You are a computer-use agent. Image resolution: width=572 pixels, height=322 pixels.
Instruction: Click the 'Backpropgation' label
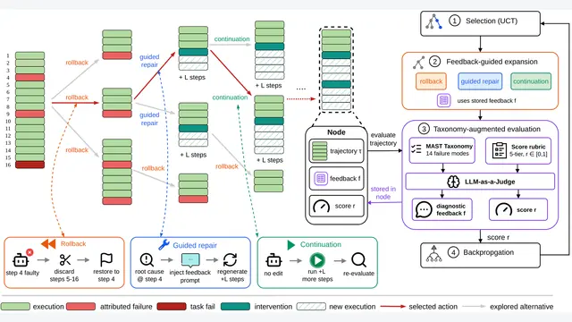pos(489,252)
